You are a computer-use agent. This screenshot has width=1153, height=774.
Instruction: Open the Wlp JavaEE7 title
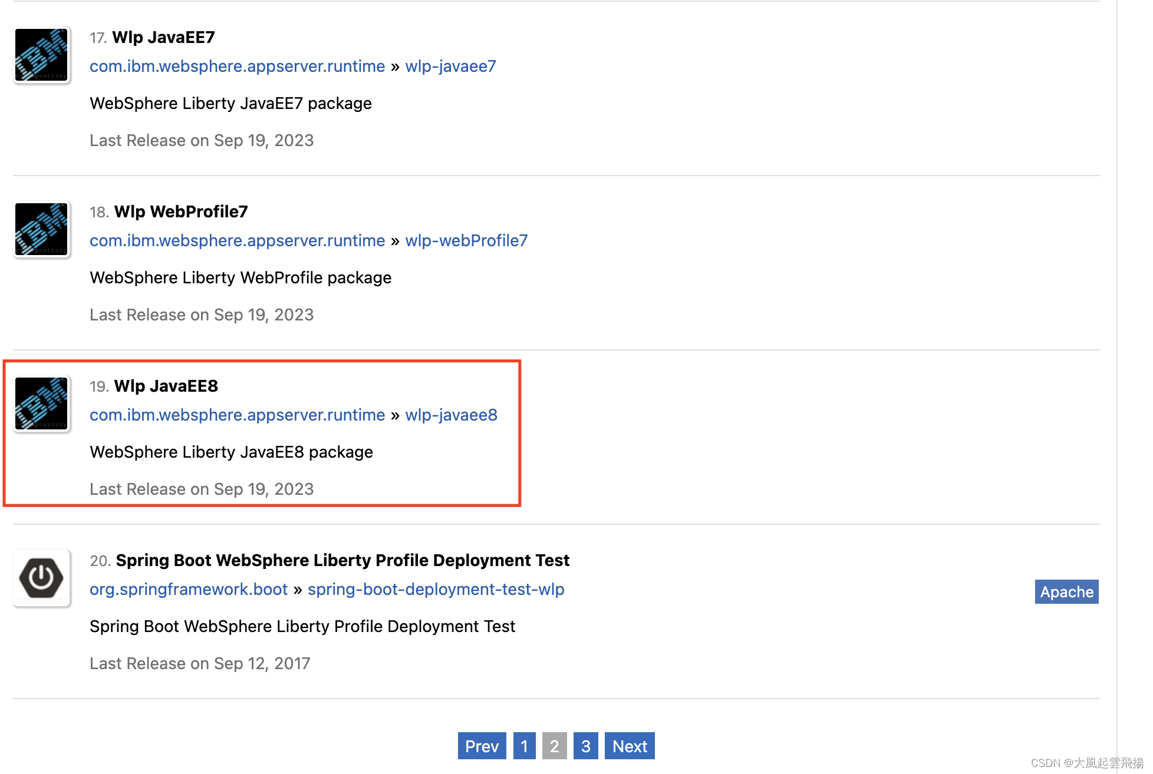click(163, 37)
